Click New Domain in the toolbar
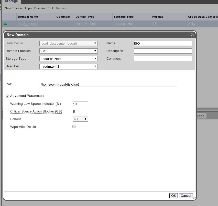Screen dimensions: 218x206 point(13,8)
